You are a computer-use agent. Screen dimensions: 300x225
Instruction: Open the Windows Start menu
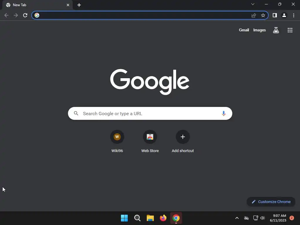pyautogui.click(x=124, y=218)
